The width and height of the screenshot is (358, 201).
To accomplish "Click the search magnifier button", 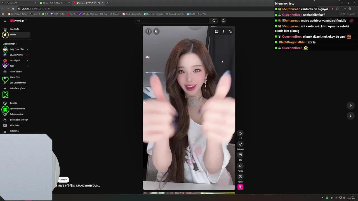I will point(214,21).
